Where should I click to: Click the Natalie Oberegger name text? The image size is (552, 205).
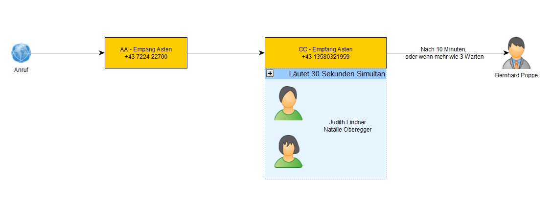click(347, 129)
